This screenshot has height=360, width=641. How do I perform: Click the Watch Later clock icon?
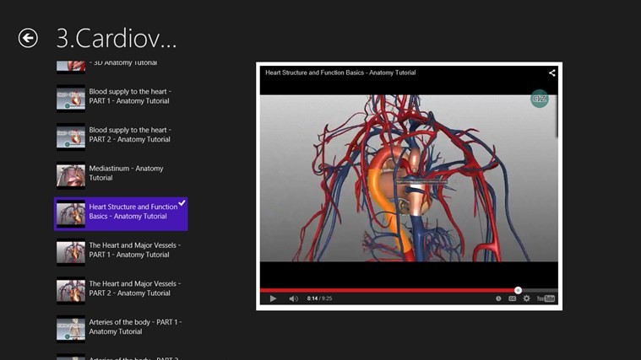pos(498,298)
